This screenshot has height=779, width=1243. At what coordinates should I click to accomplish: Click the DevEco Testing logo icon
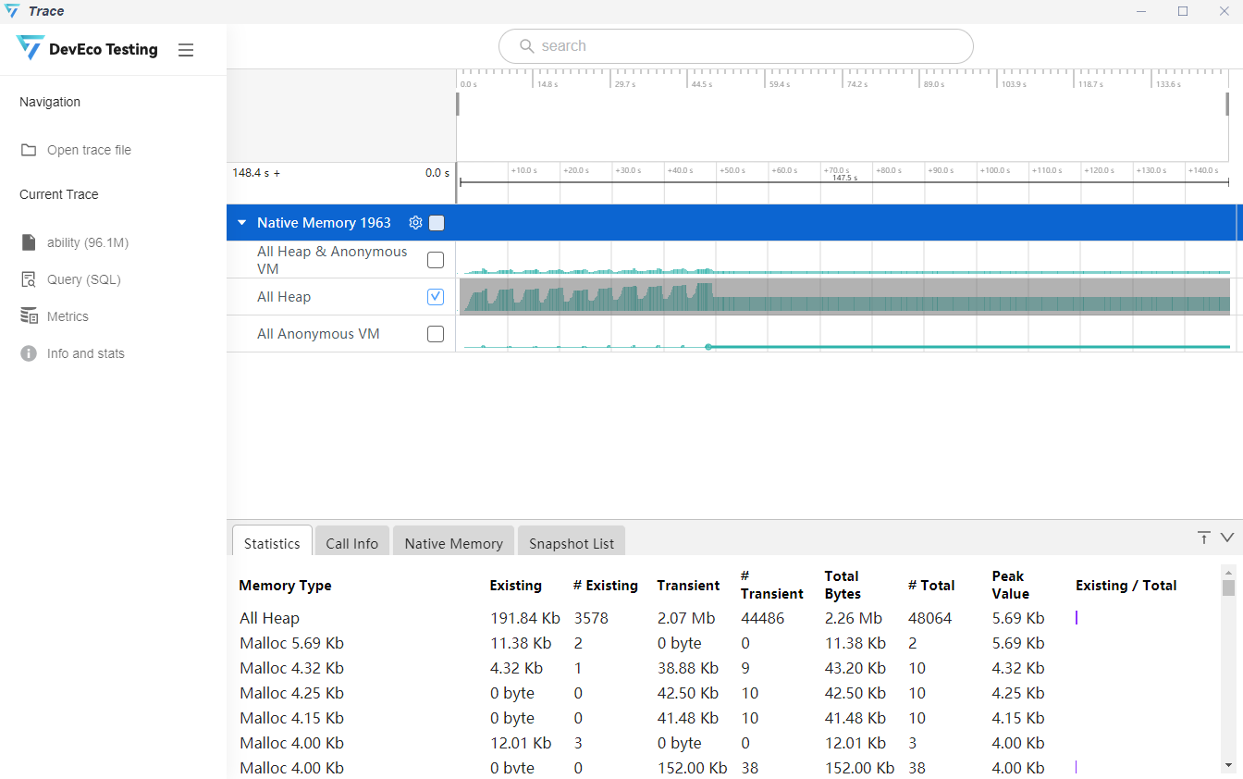(x=31, y=48)
